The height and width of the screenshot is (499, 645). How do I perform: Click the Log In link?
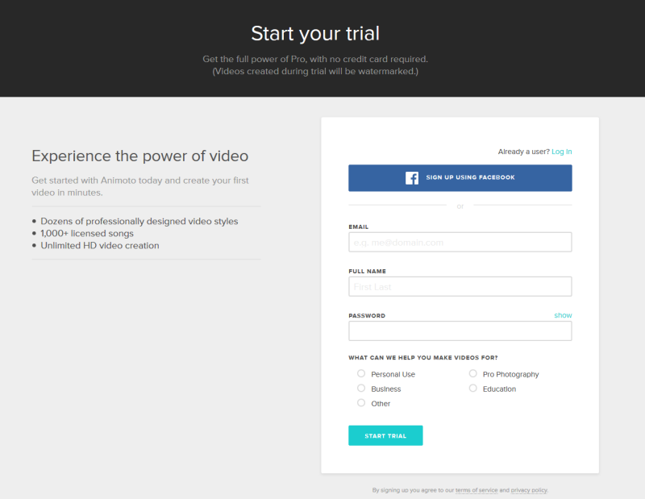pos(561,152)
